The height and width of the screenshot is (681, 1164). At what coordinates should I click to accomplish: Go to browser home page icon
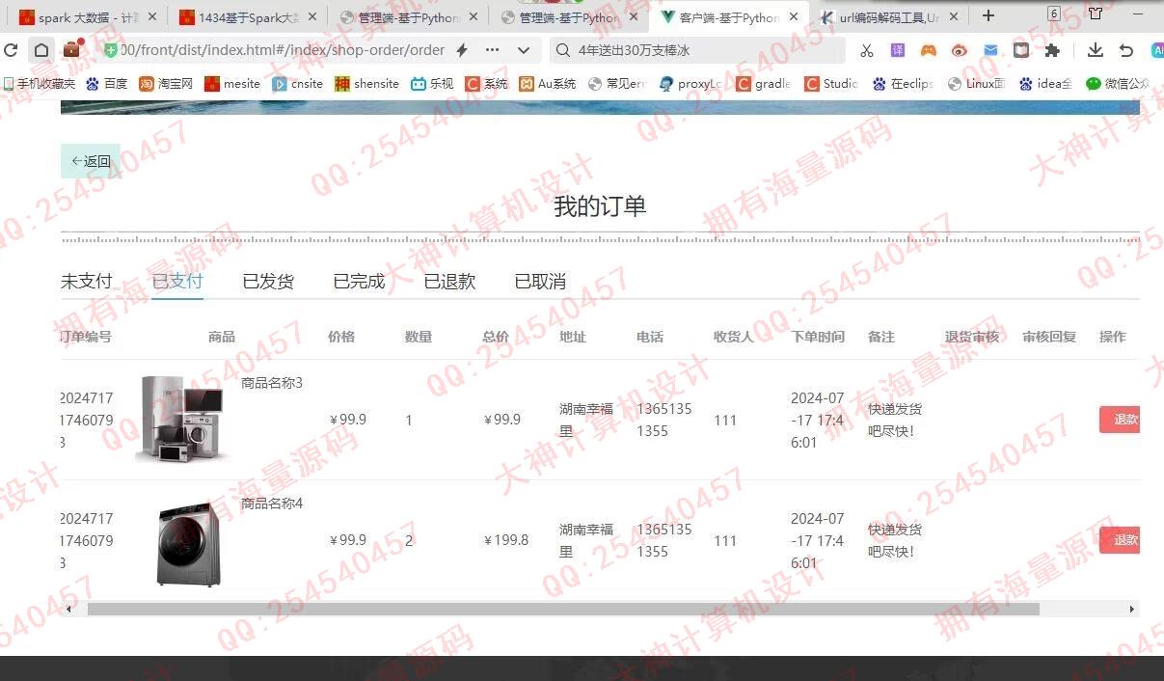(41, 50)
